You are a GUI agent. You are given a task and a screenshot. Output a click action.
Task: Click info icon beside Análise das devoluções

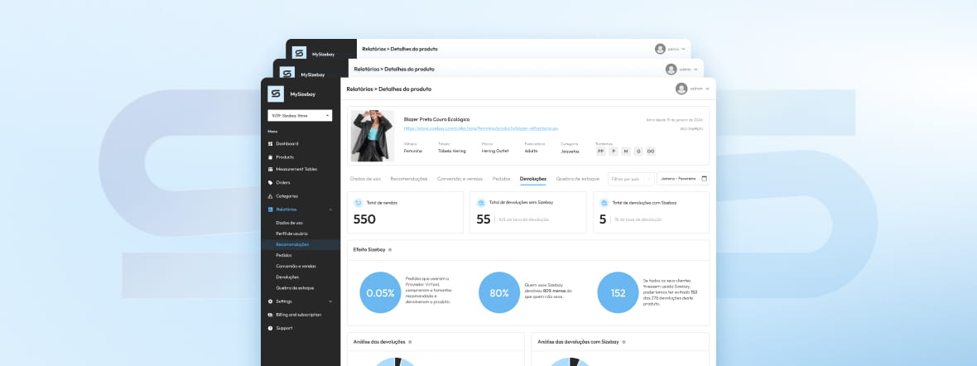tap(409, 342)
